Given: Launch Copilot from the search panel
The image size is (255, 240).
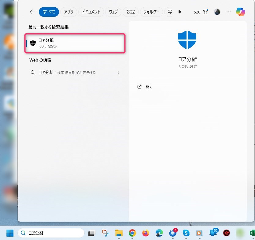Looking at the screenshot, I should pyautogui.click(x=241, y=12).
